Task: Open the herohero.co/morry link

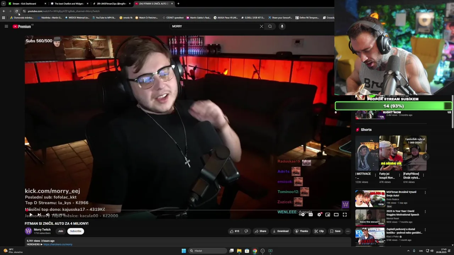Action: [x=58, y=244]
